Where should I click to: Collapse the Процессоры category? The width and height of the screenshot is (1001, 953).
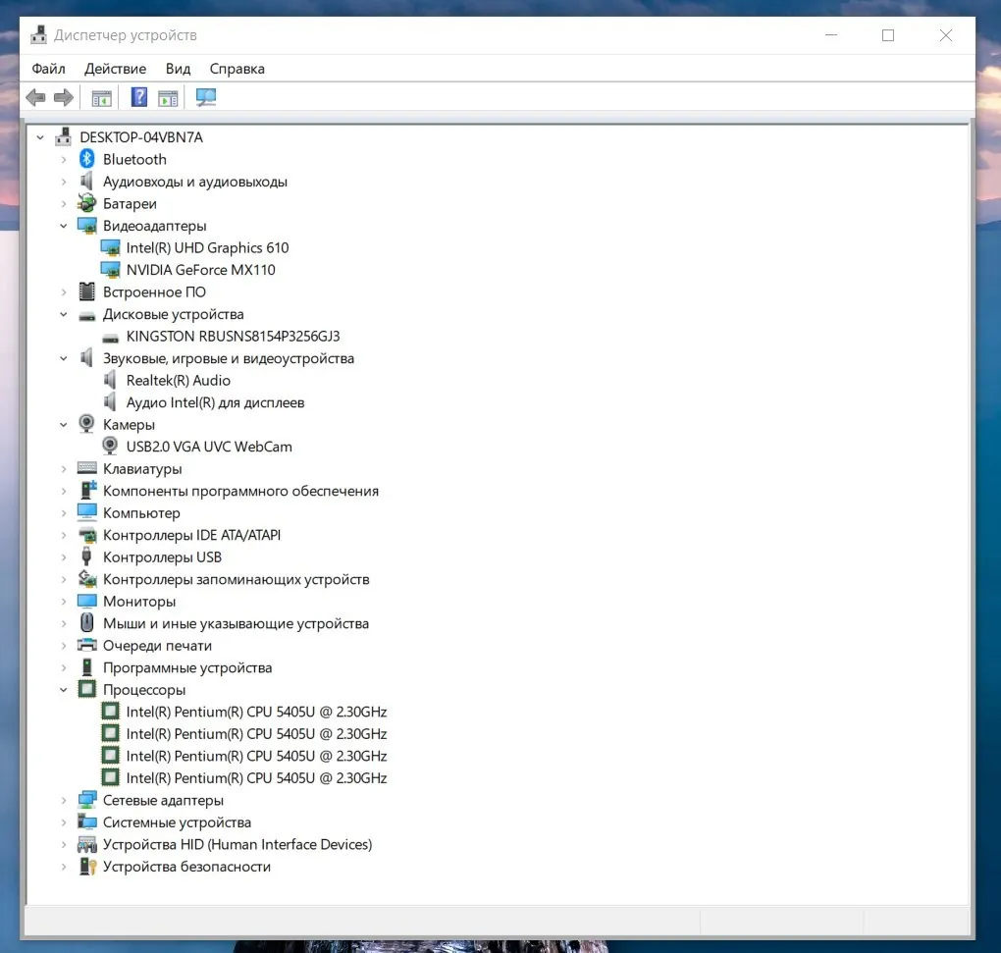click(x=63, y=690)
